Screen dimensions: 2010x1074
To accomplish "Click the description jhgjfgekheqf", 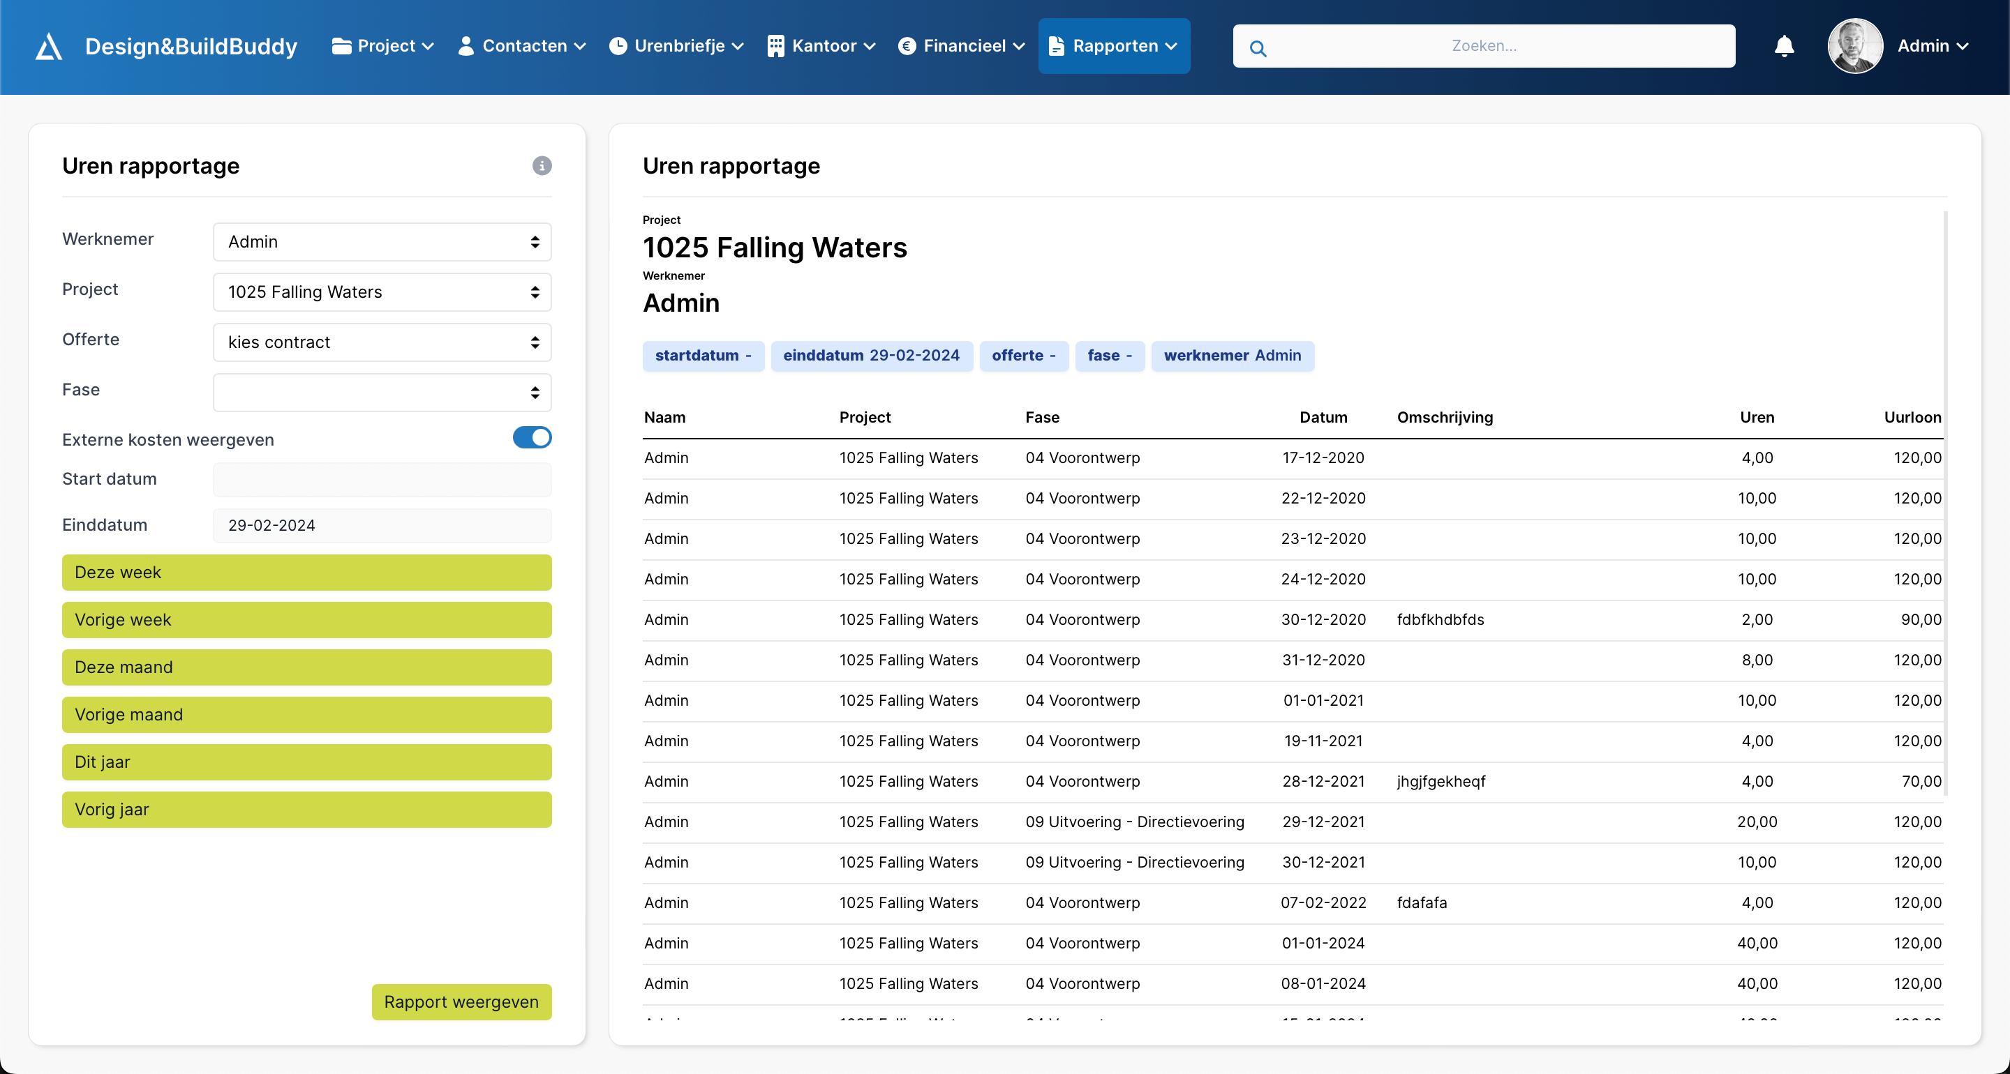I will point(1441,782).
